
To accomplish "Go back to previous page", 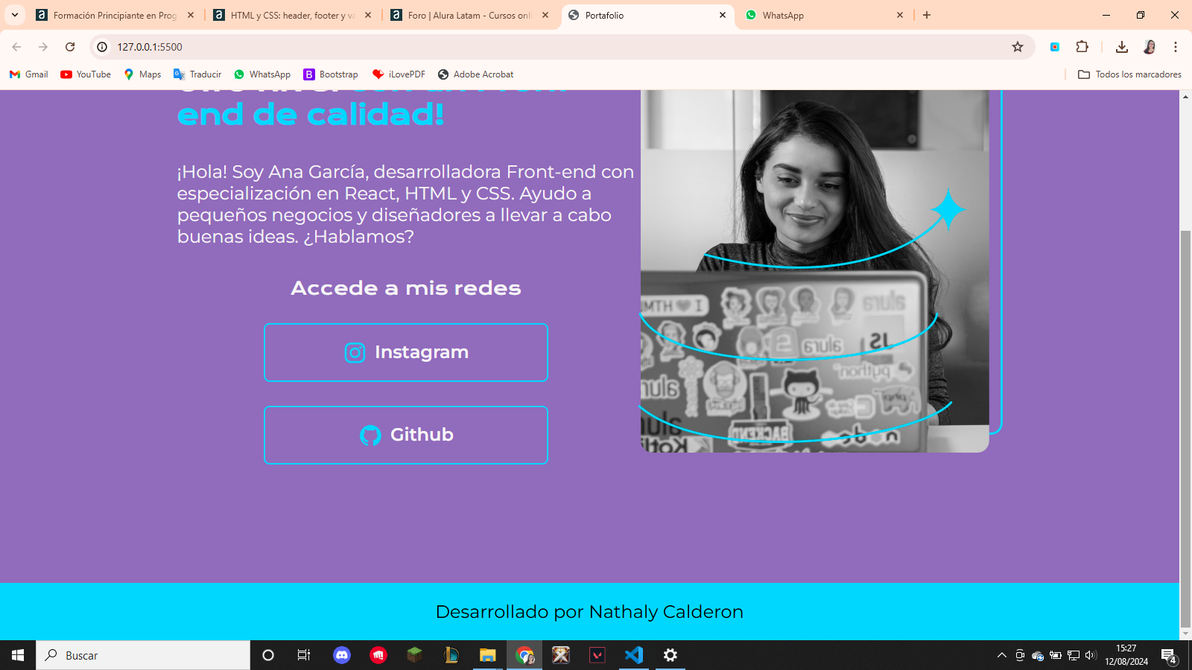I will [16, 47].
